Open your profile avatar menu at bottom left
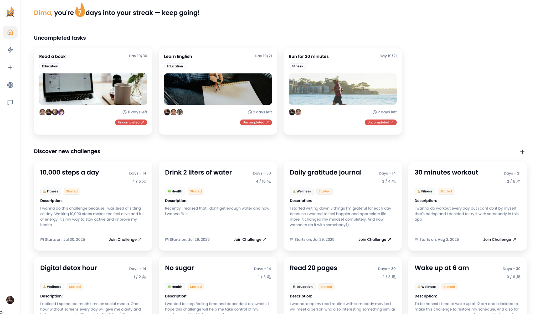The image size is (540, 314). point(10,300)
